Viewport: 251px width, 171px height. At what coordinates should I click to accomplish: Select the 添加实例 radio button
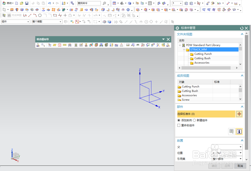pyautogui.click(x=179, y=120)
